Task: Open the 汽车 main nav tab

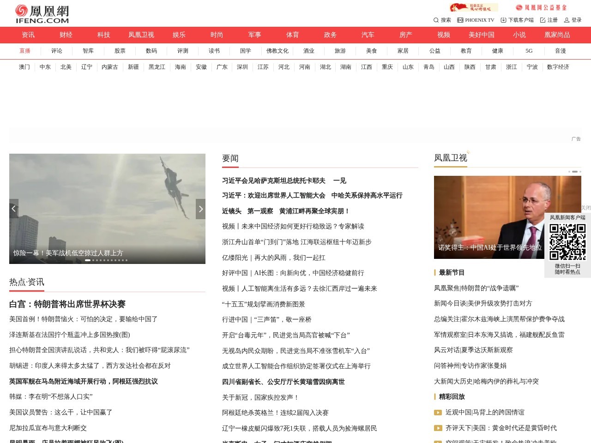Action: (368, 35)
